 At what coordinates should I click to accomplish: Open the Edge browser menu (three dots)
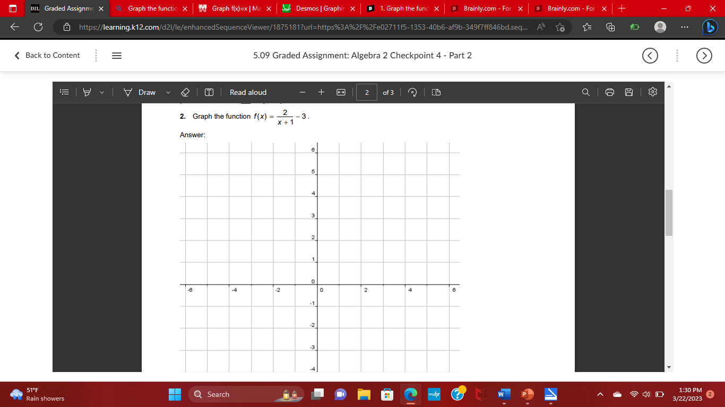(x=684, y=27)
